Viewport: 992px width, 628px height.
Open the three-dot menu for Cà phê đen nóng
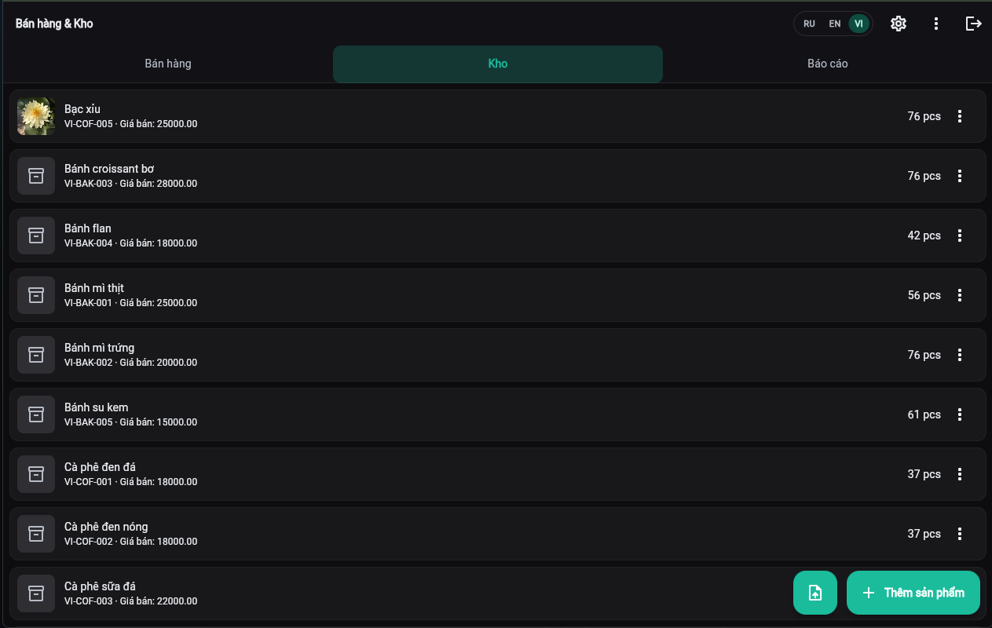(960, 534)
